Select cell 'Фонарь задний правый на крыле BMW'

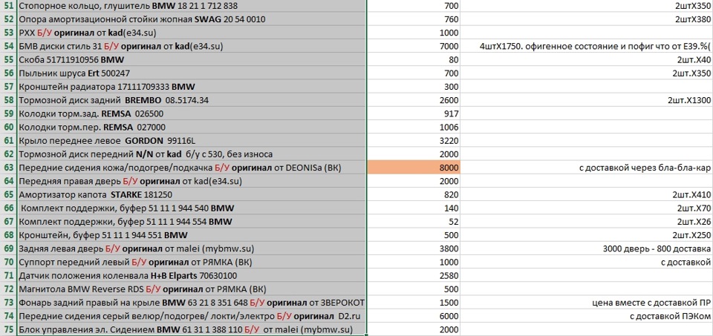point(192,303)
